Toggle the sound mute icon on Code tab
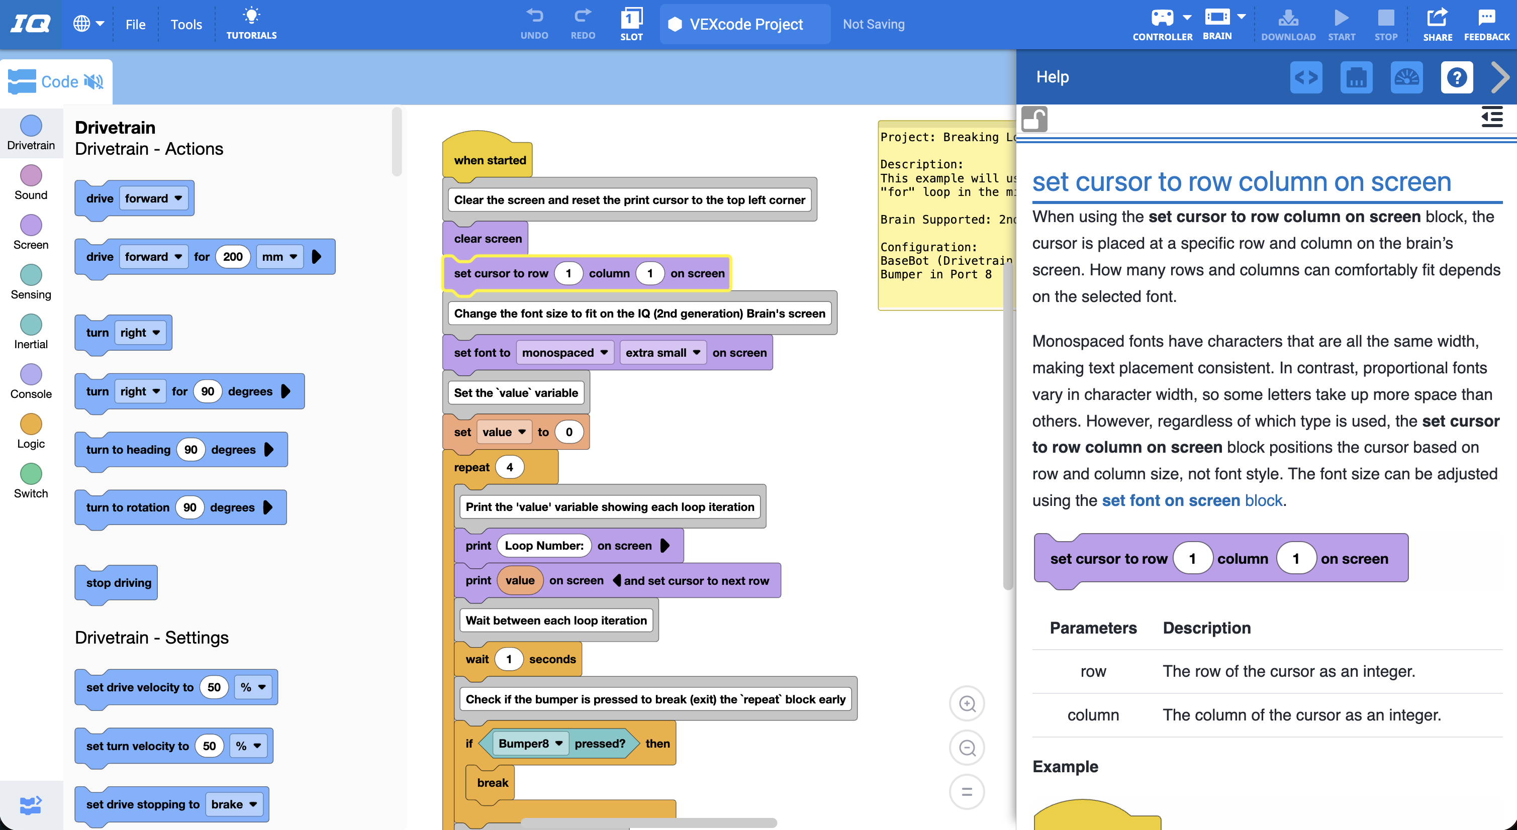The image size is (1517, 830). coord(93,82)
